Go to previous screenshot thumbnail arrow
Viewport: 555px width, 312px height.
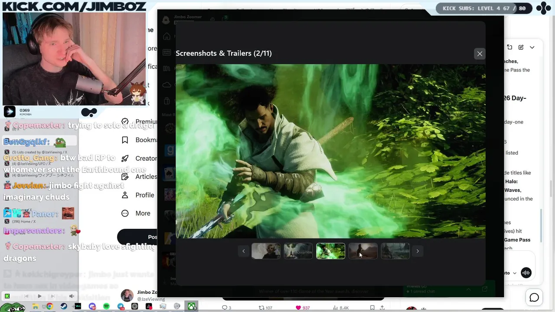pyautogui.click(x=243, y=251)
